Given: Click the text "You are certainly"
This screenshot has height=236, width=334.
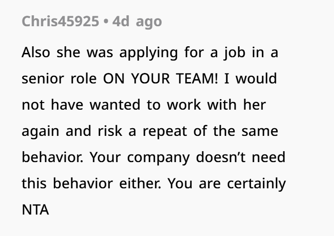Looking at the screenshot, I should (227, 184).
